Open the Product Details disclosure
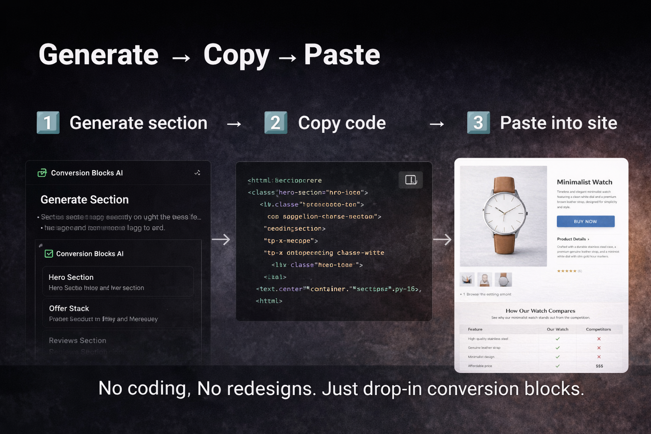 [572, 239]
